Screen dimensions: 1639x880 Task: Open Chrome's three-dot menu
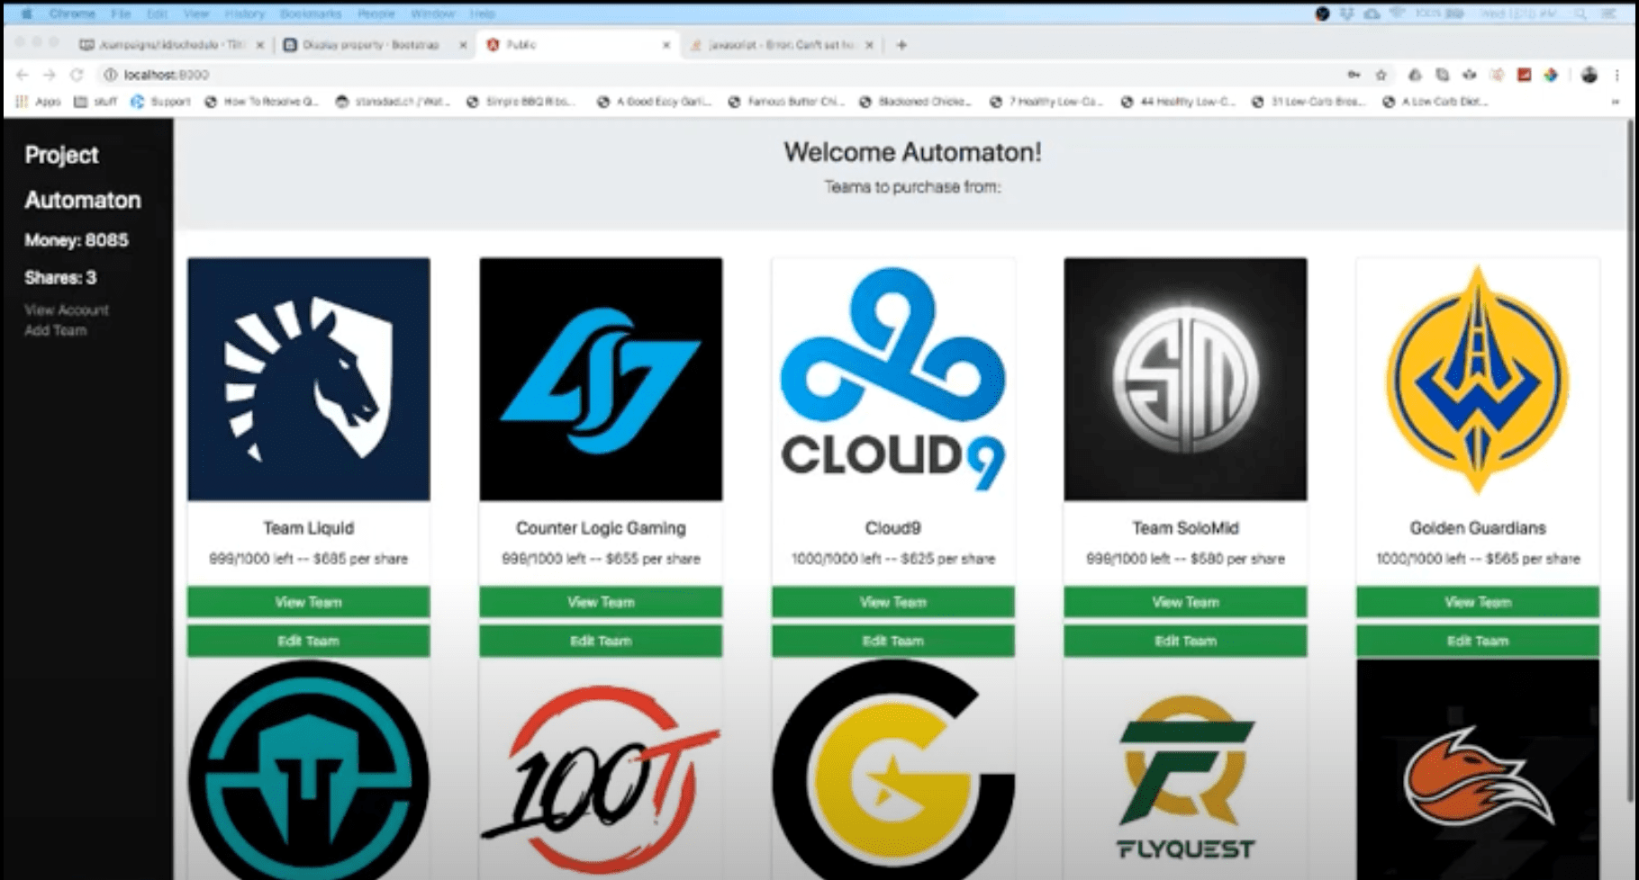click(1616, 75)
